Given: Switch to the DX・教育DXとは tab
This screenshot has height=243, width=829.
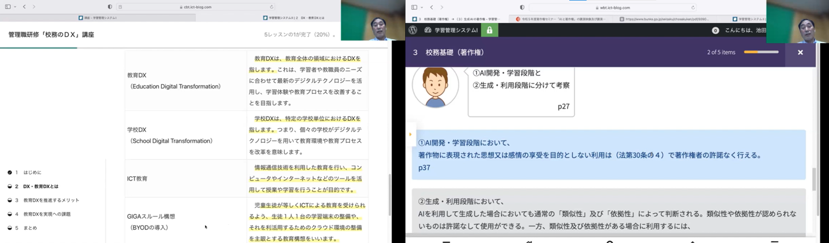Looking at the screenshot, I should pyautogui.click(x=293, y=18).
